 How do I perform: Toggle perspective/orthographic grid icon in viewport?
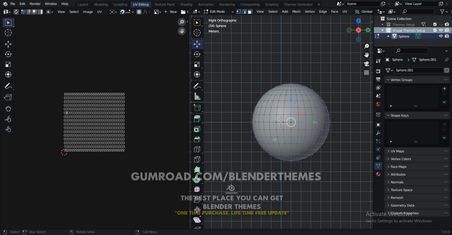click(x=367, y=72)
